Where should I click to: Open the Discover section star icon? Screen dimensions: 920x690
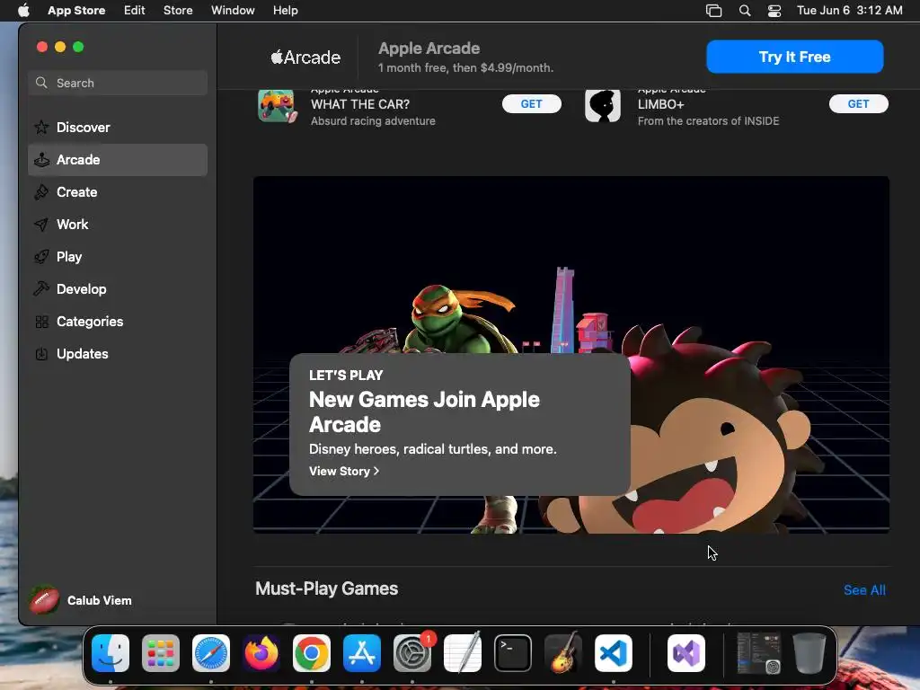41,128
